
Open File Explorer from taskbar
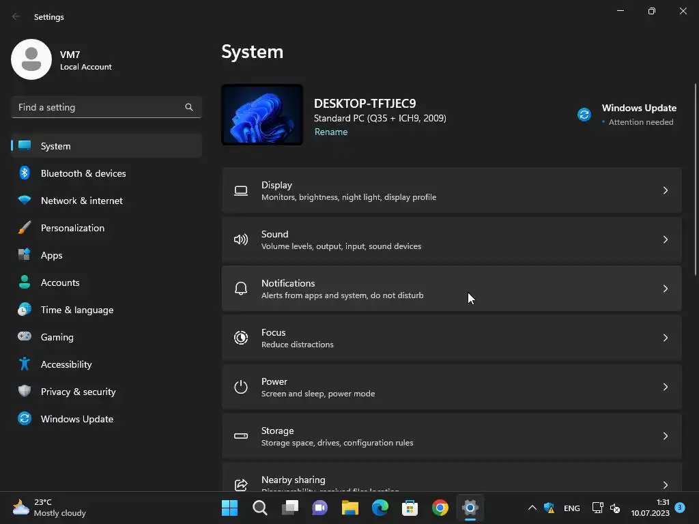[x=350, y=508]
